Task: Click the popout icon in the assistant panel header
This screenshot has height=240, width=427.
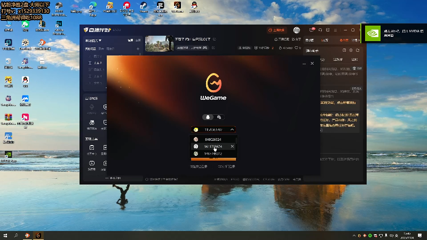Action: [358, 50]
